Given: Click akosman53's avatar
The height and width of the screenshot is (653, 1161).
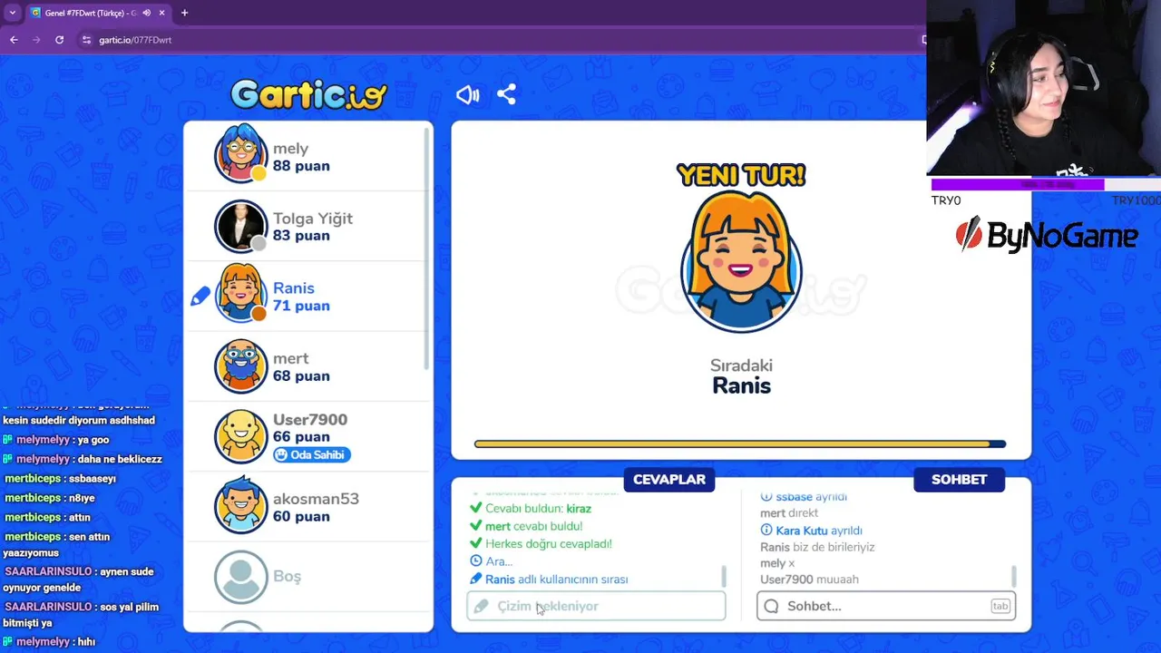Looking at the screenshot, I should point(240,505).
